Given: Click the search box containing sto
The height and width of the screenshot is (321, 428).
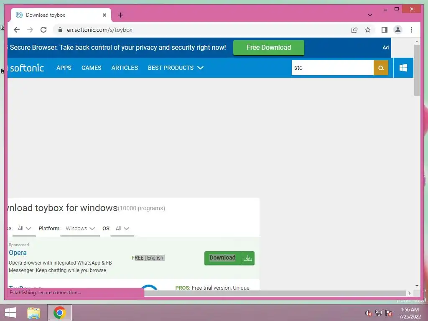Looking at the screenshot, I should click(x=332, y=68).
